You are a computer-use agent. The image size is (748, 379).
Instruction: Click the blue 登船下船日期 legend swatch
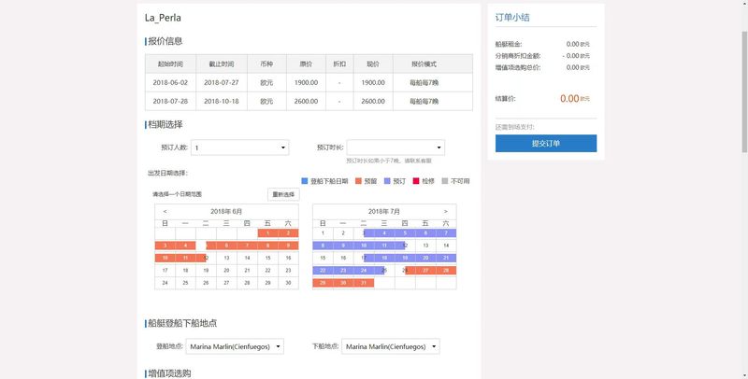click(305, 181)
